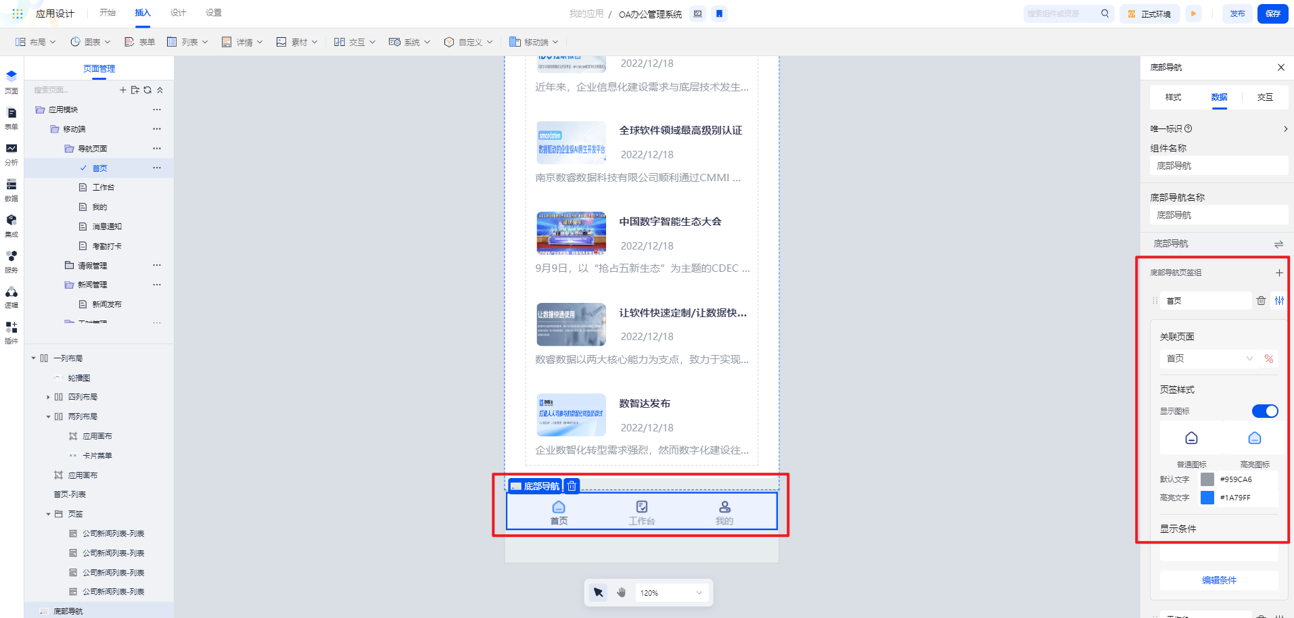Toggle the 显示图标 switch
This screenshot has height=618, width=1294.
[1265, 411]
